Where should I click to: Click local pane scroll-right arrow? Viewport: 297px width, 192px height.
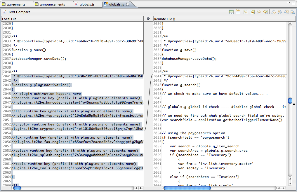point(141,188)
